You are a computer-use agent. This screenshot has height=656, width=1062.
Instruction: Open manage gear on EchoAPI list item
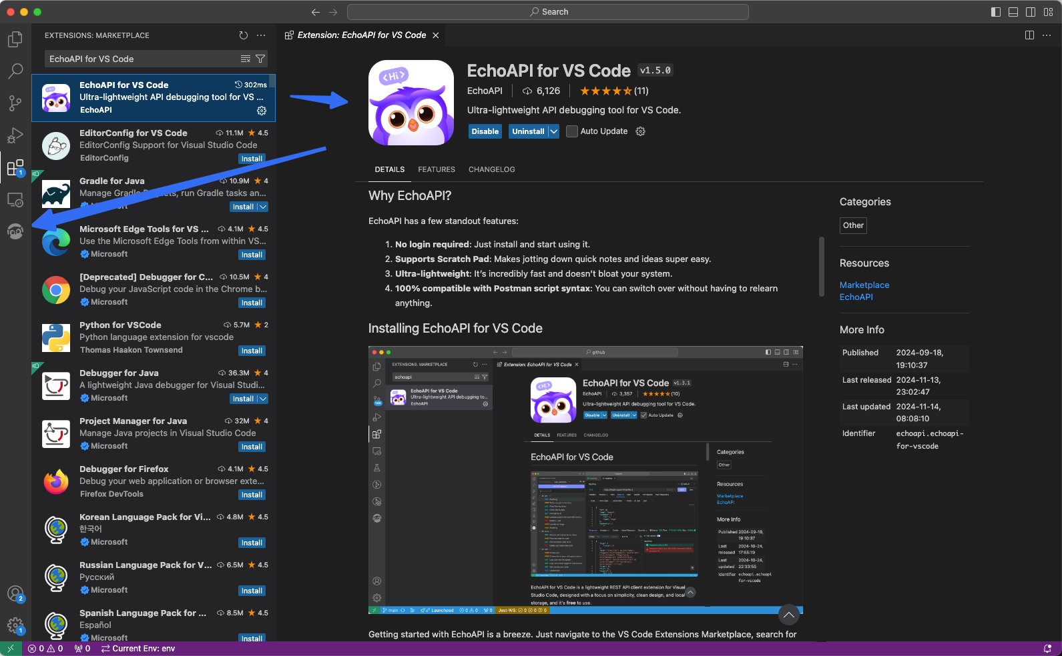[x=262, y=111]
